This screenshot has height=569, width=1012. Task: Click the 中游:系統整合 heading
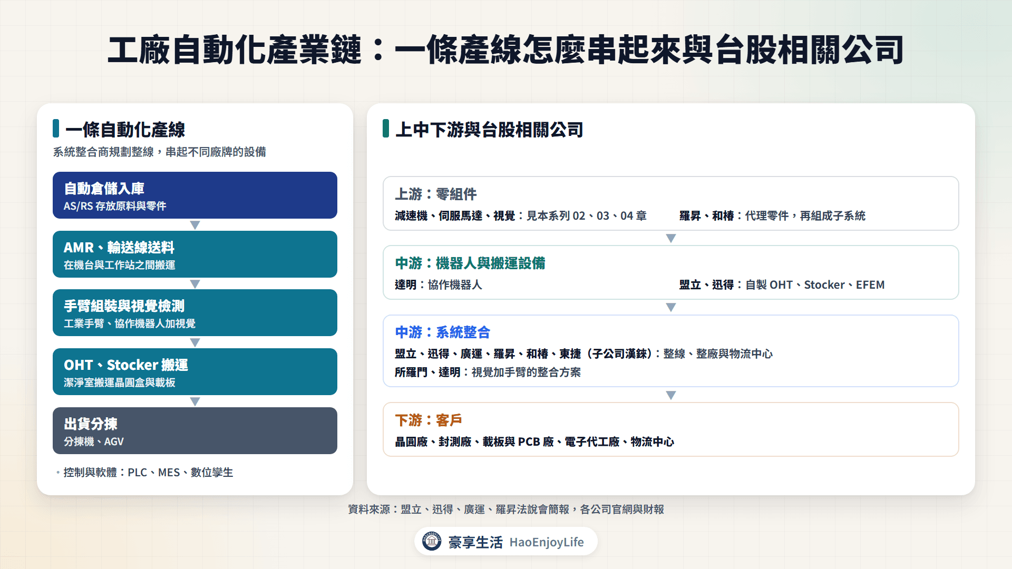coord(443,332)
